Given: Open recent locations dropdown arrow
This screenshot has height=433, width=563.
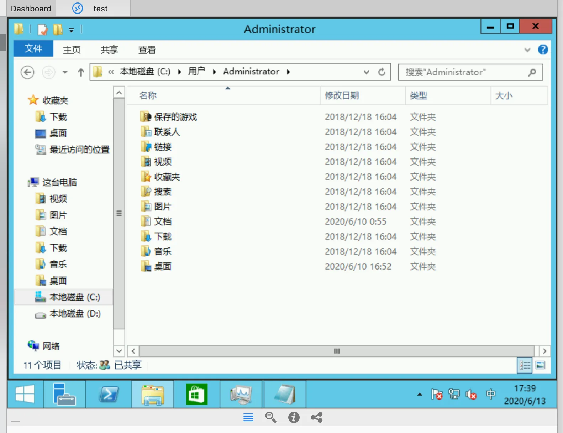Looking at the screenshot, I should click(x=65, y=72).
